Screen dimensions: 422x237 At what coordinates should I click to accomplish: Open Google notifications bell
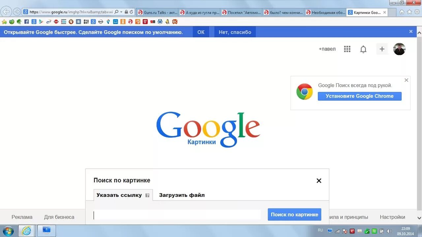pyautogui.click(x=363, y=49)
